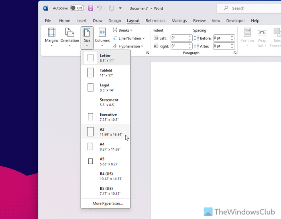281x219 pixels.
Task: Expand the Line Numbers menu
Action: pos(129,38)
